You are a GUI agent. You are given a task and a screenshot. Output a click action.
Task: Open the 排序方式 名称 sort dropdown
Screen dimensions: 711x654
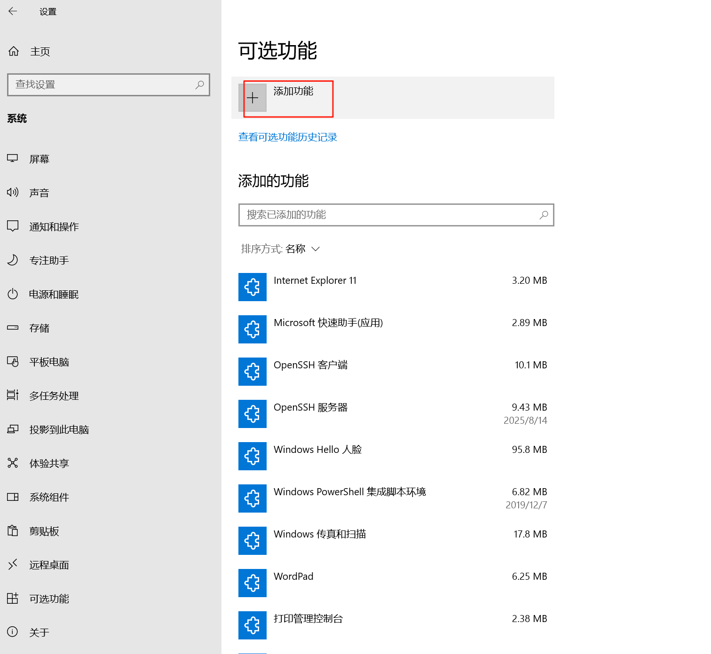[x=281, y=249]
